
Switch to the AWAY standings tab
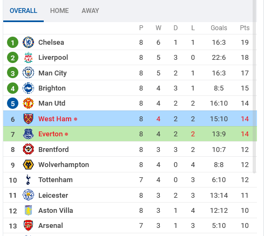90,11
